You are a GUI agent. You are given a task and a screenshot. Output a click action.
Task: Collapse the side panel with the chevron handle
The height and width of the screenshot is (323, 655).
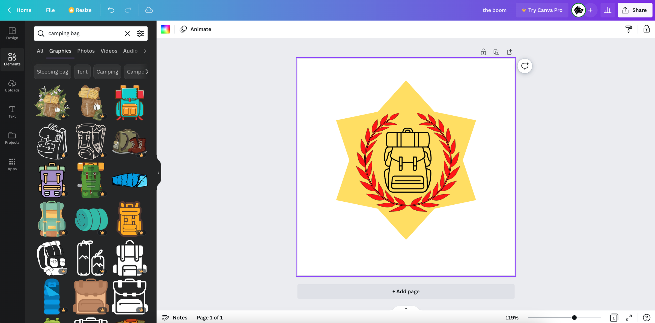click(x=158, y=172)
